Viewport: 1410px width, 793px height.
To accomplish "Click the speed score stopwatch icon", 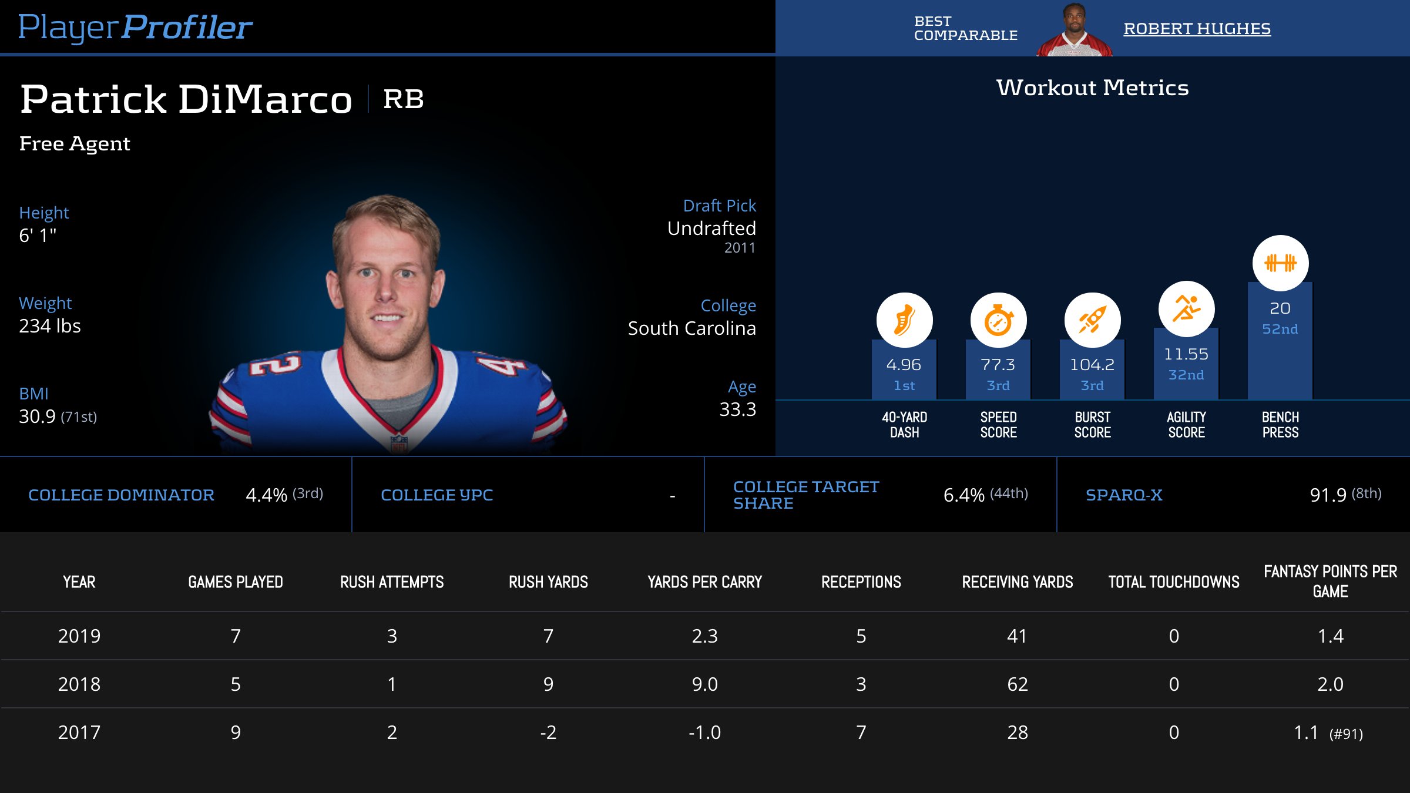I will pyautogui.click(x=998, y=320).
